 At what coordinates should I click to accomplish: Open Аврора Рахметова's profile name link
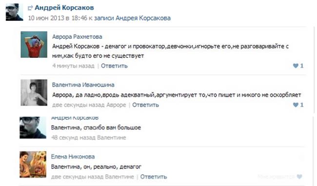[77, 37]
